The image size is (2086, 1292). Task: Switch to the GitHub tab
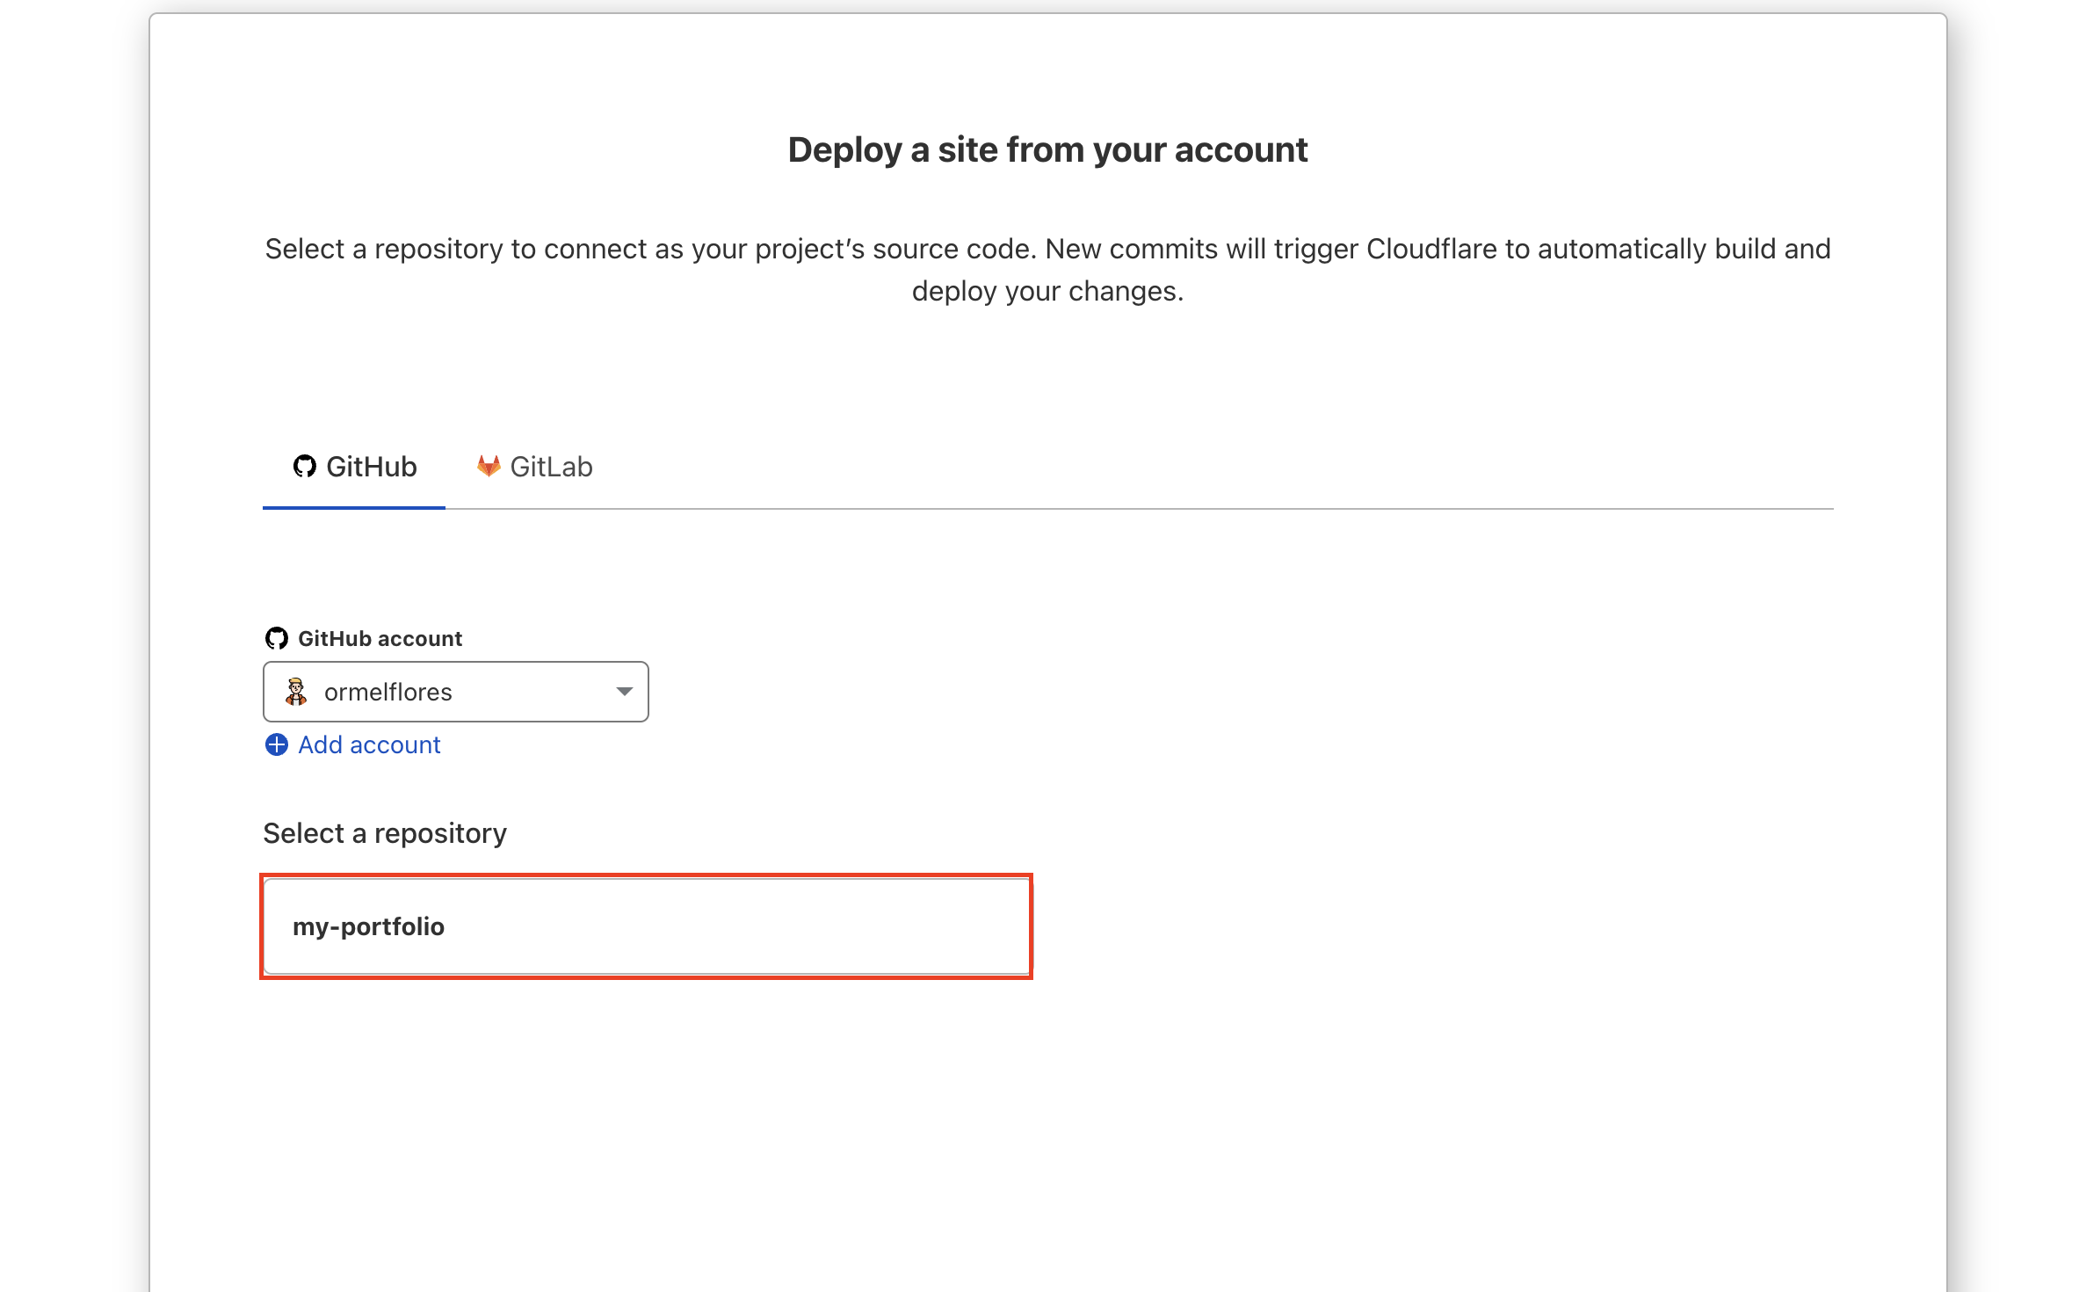[355, 467]
